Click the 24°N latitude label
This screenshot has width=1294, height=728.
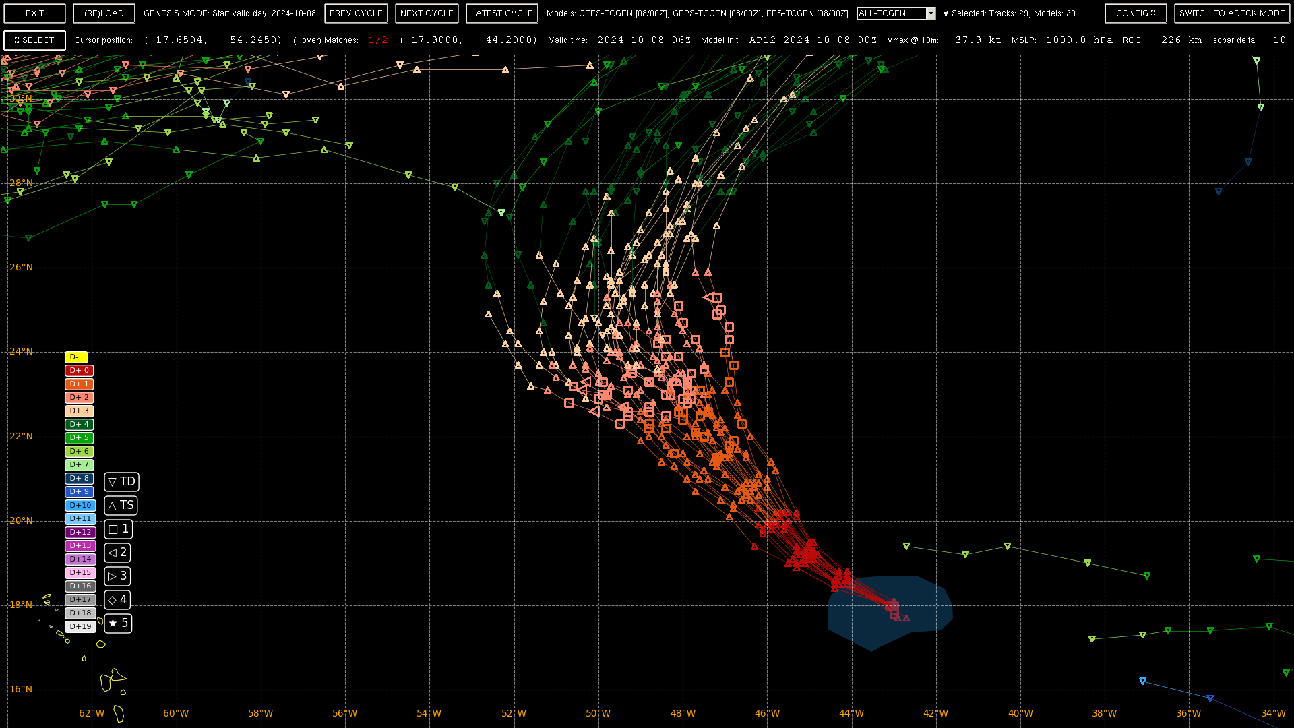click(21, 351)
